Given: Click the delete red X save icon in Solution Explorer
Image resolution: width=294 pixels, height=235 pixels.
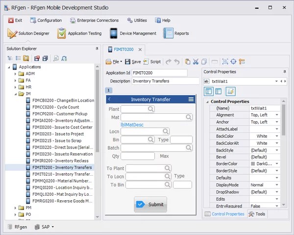Looking at the screenshot, I should coord(37,58).
